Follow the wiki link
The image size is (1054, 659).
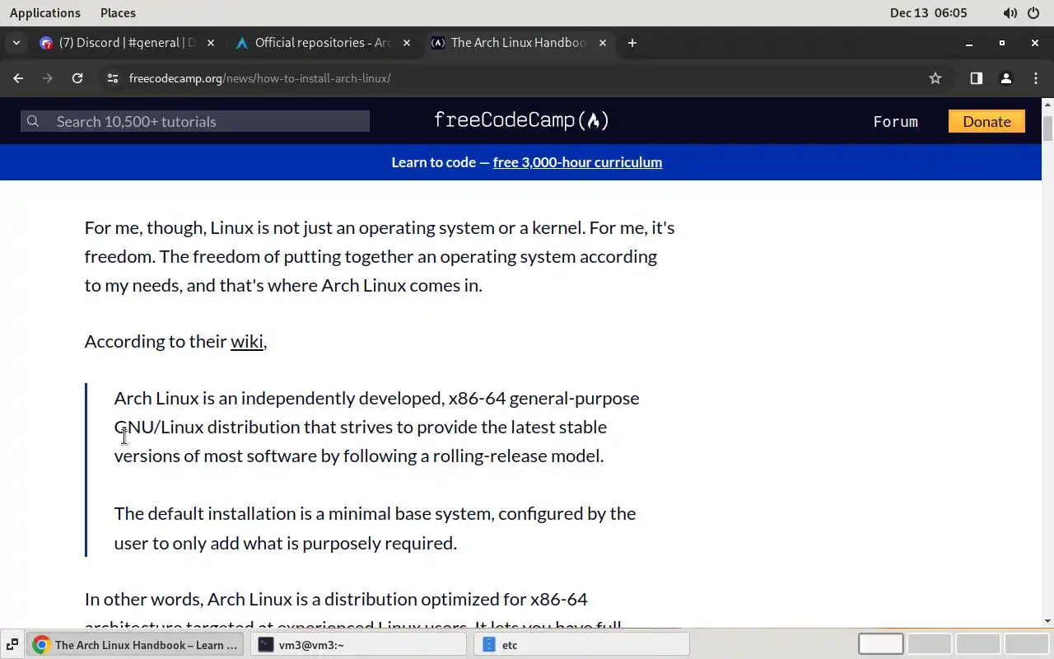tap(246, 341)
